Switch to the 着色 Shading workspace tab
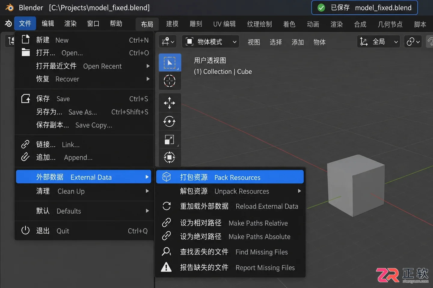This screenshot has height=288, width=433. pos(289,24)
